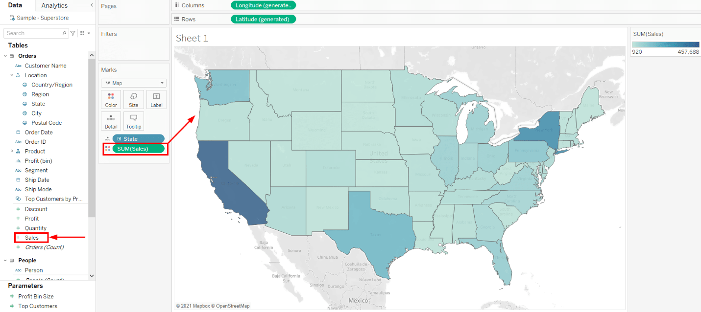701x312 pixels.
Task: Click the Columns shelf icon
Action: click(x=176, y=5)
